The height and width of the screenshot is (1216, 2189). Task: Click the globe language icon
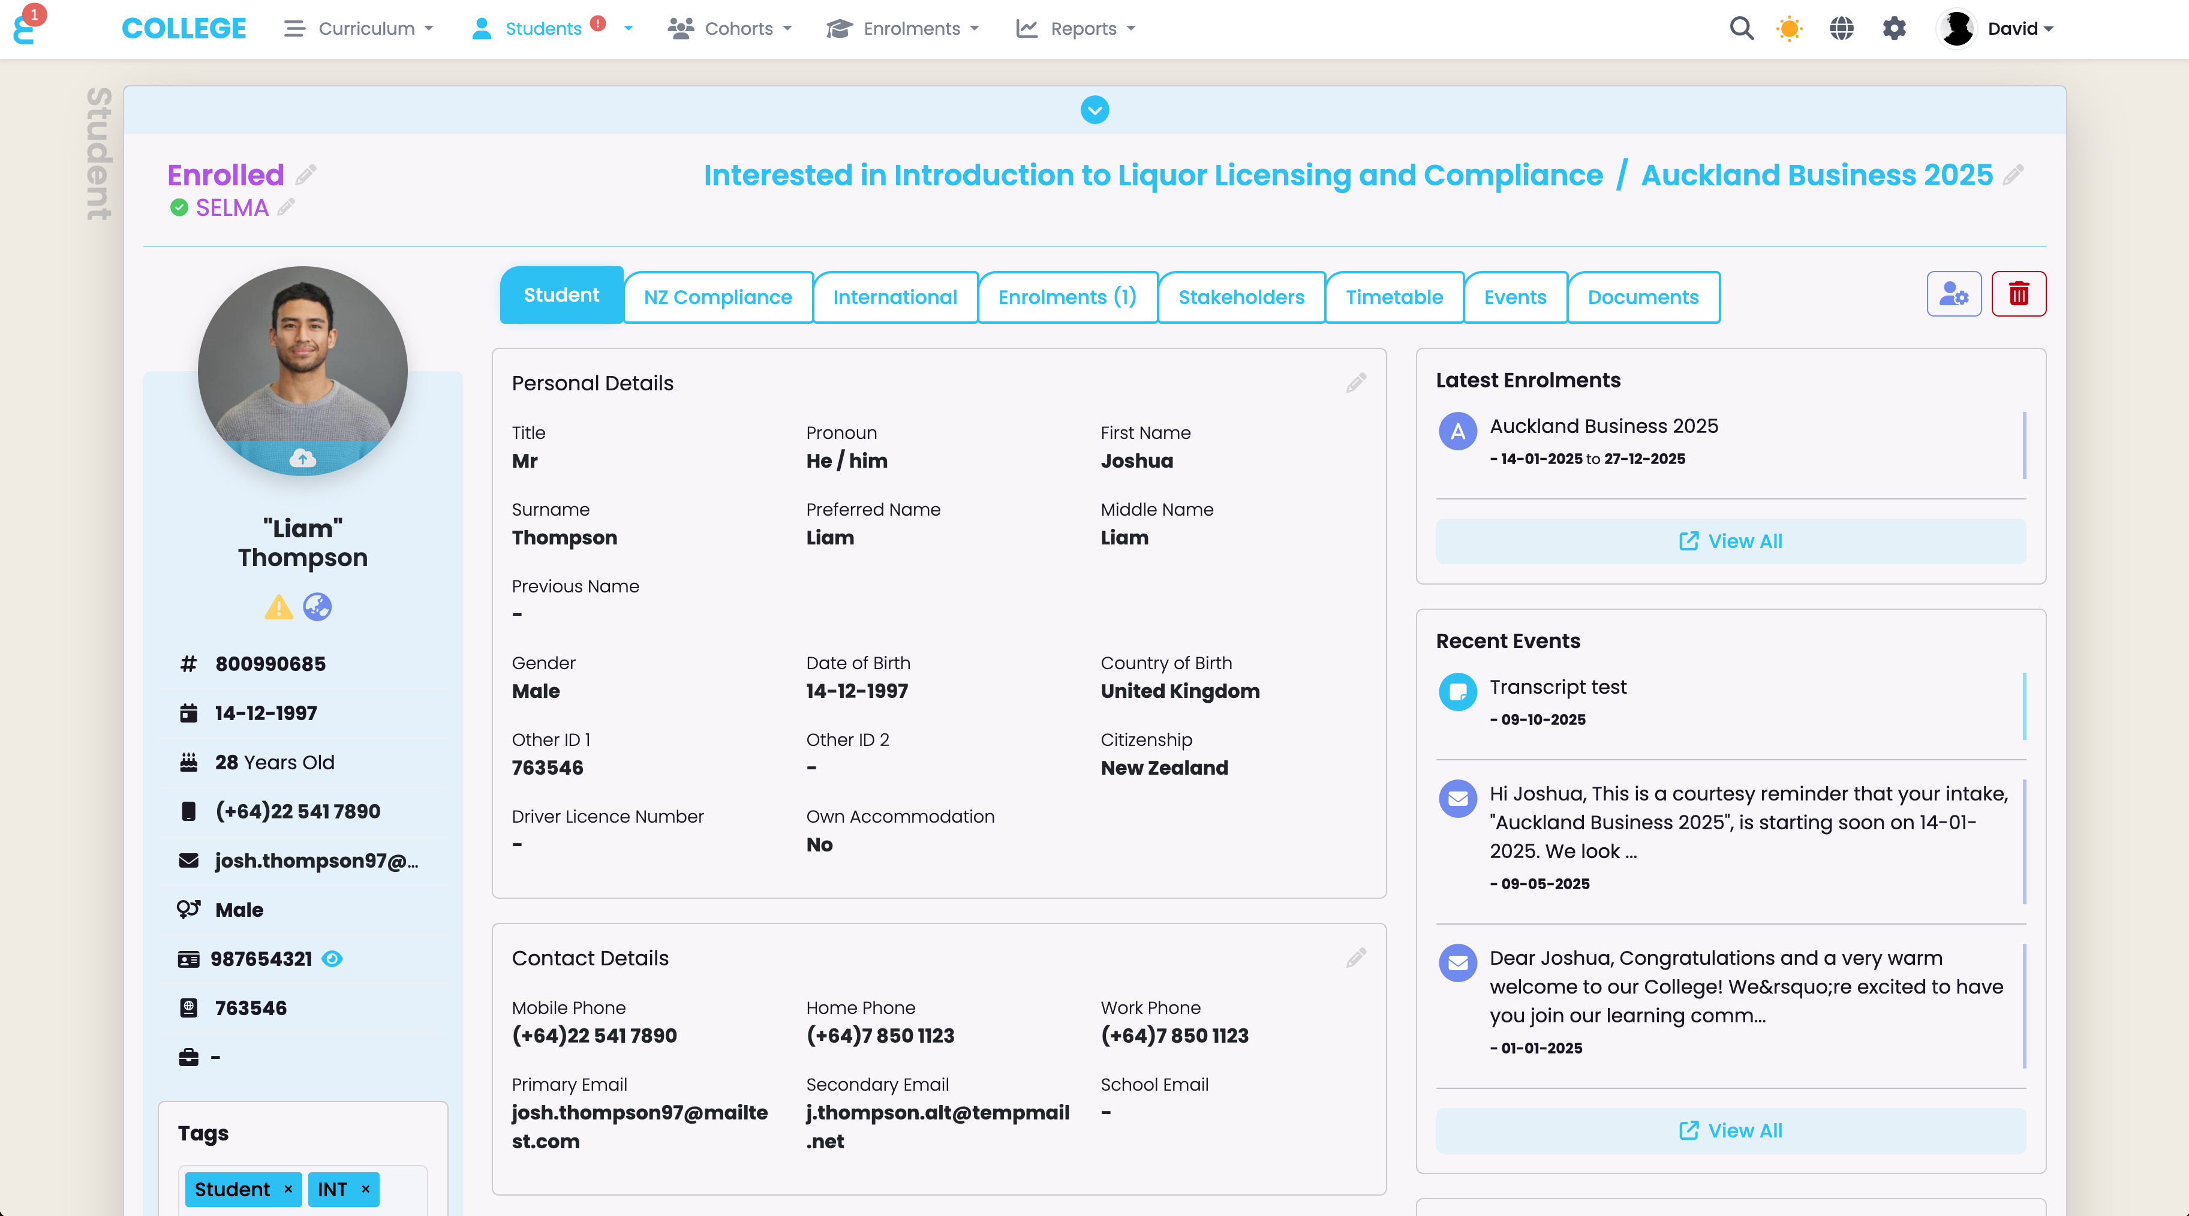click(x=1841, y=28)
